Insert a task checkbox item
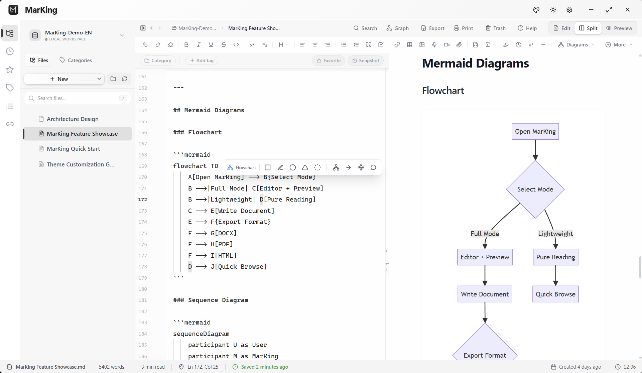642x373 pixels. 381,45
